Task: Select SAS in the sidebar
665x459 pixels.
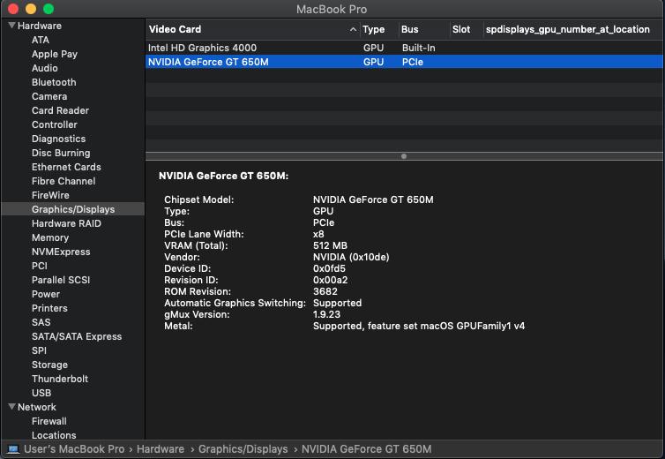Action: (x=41, y=322)
